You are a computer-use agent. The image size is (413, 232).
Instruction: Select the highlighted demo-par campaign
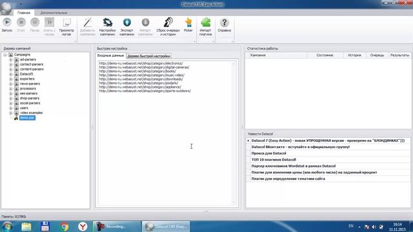click(x=27, y=117)
